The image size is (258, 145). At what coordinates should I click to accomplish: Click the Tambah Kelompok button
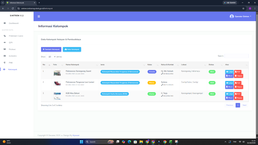click(x=51, y=49)
